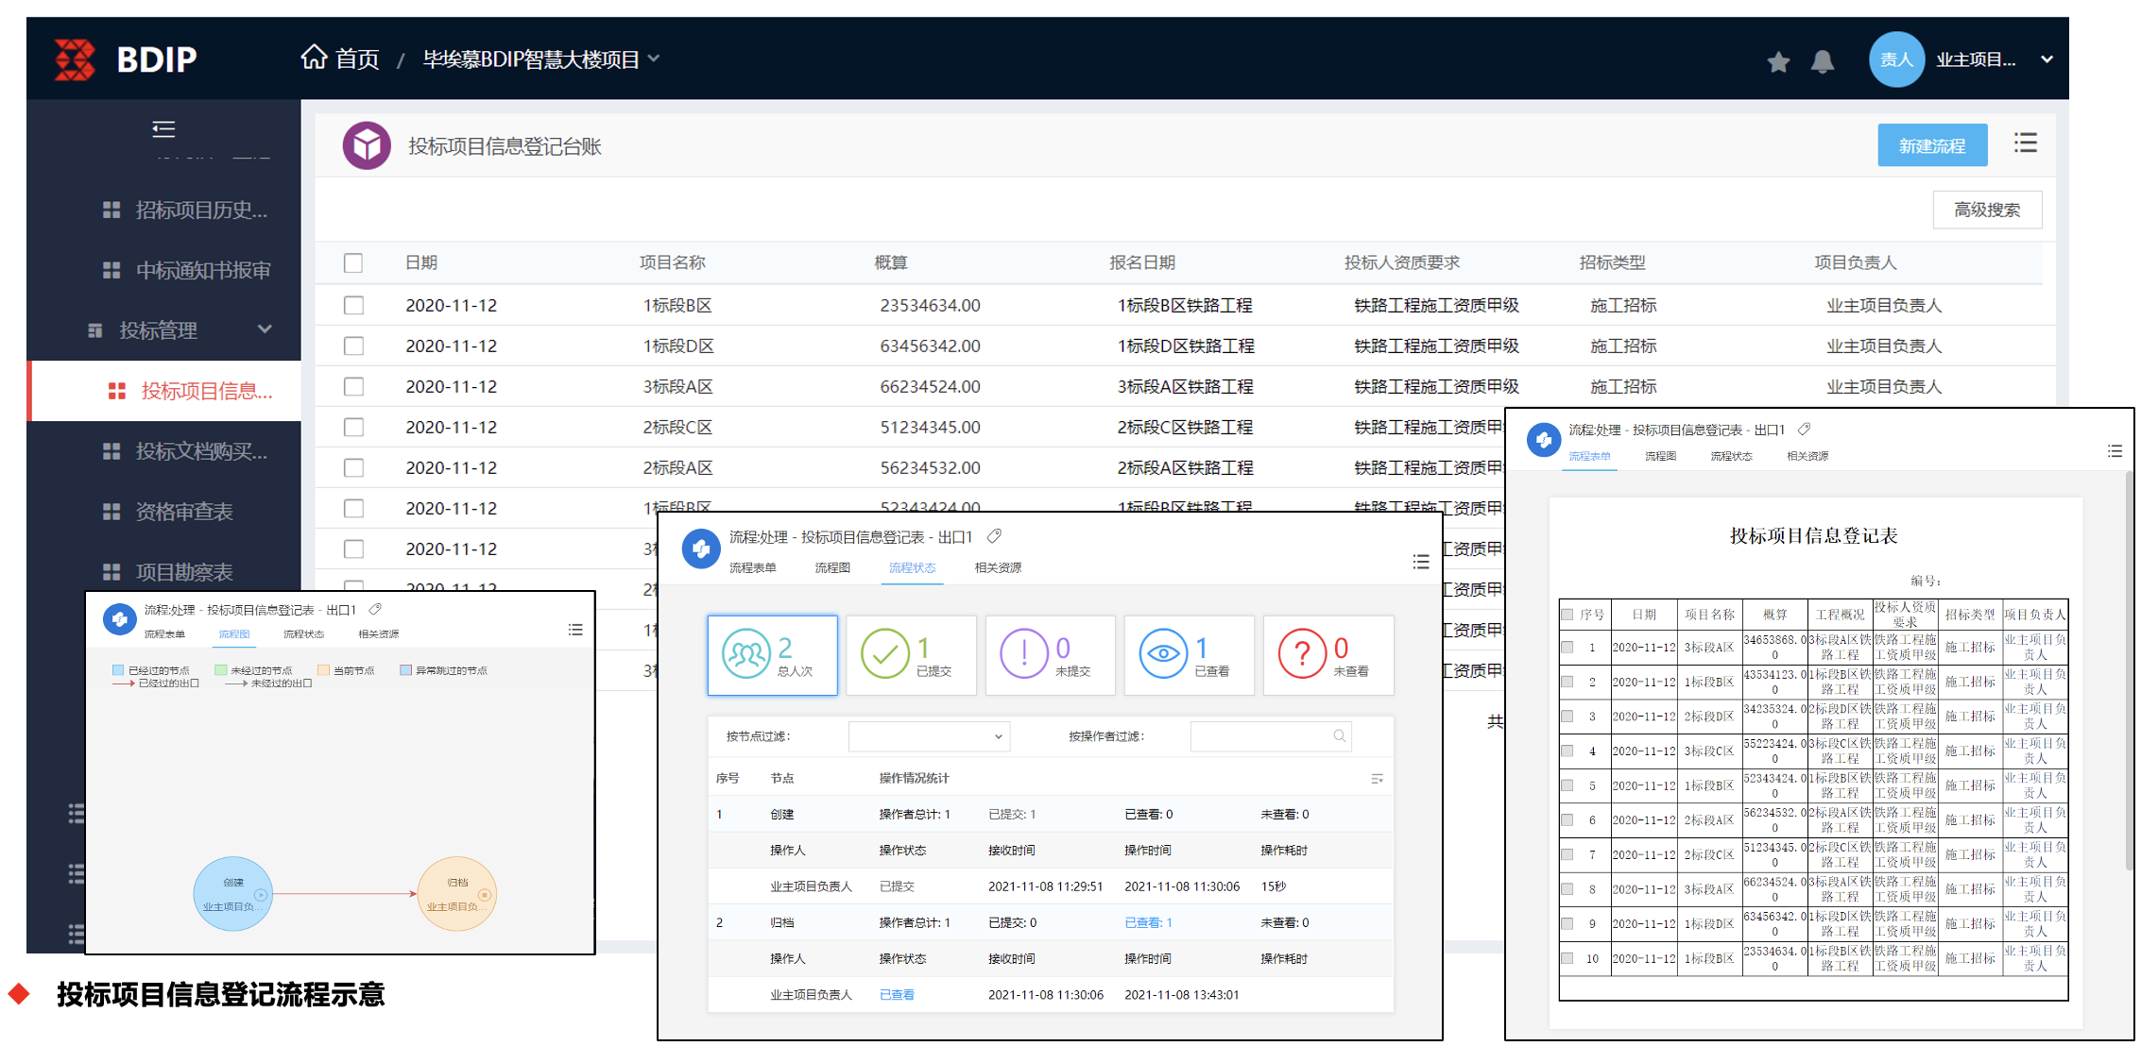Click the list icon in the 流程图 popup window

575,630
